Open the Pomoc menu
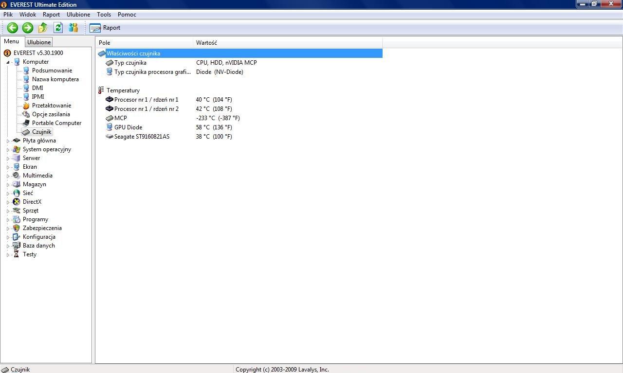Viewport: 623px width, 373px height. 127,15
